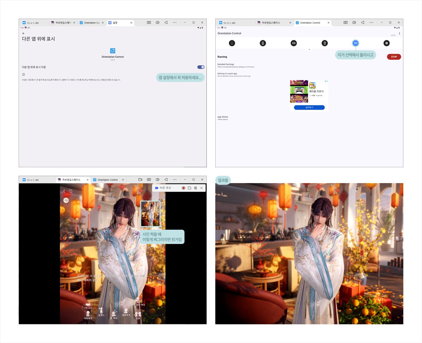Click round character switch icon in game
This screenshot has height=343, width=422.
66,200
